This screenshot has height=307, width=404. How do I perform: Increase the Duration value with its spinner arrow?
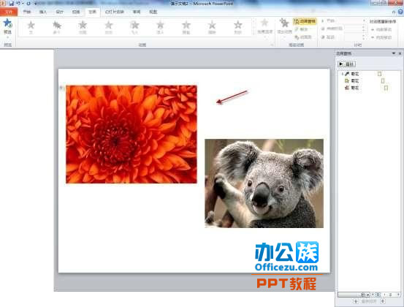(364, 27)
